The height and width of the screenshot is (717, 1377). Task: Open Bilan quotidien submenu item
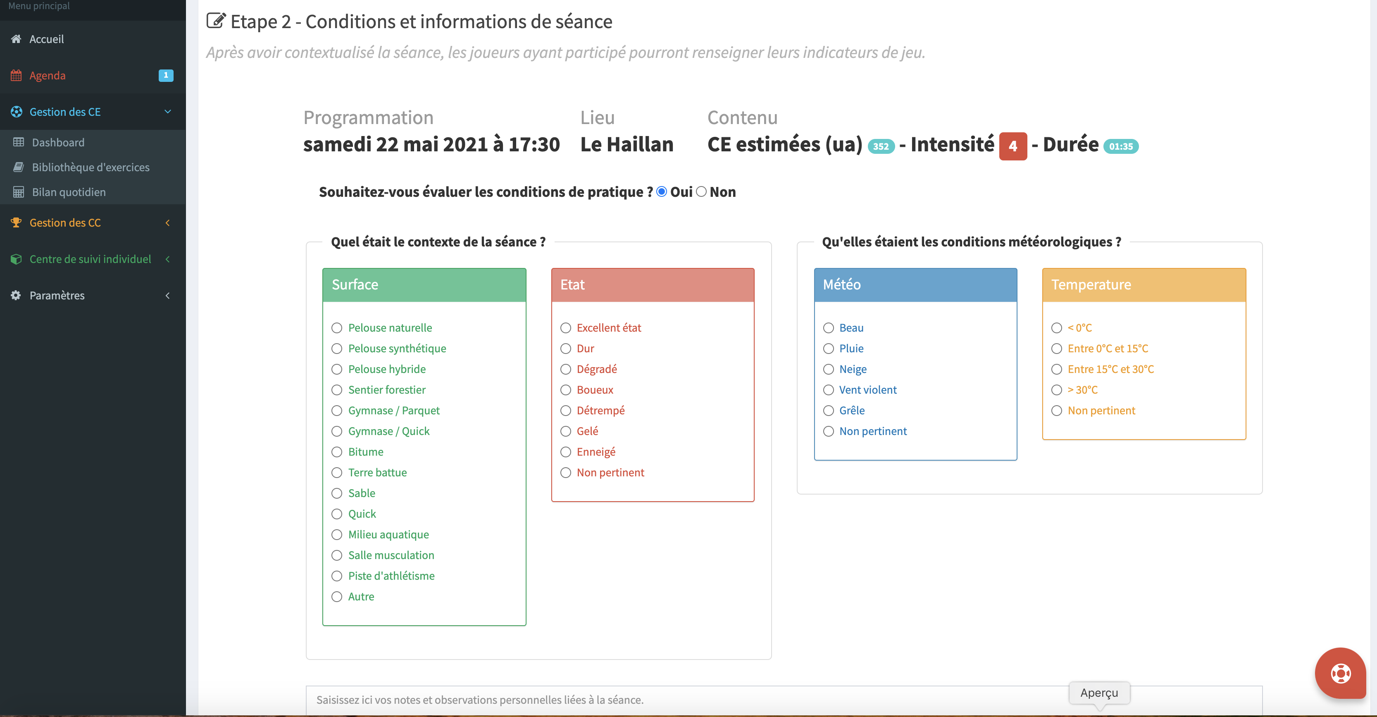point(93,192)
